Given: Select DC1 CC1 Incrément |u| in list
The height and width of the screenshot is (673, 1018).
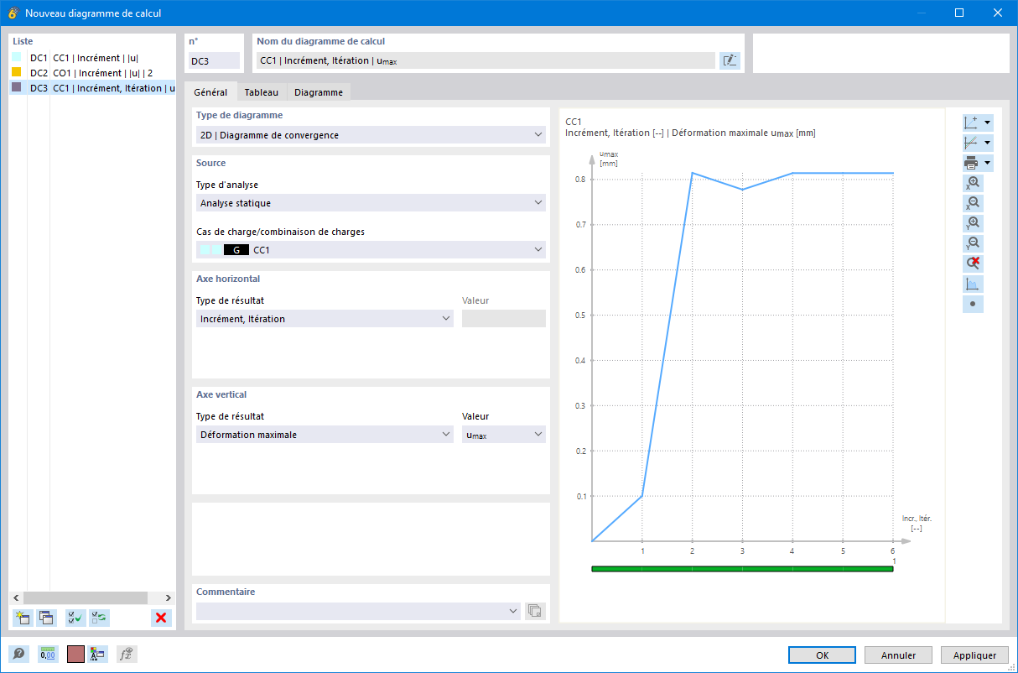Looking at the screenshot, I should coord(92,58).
